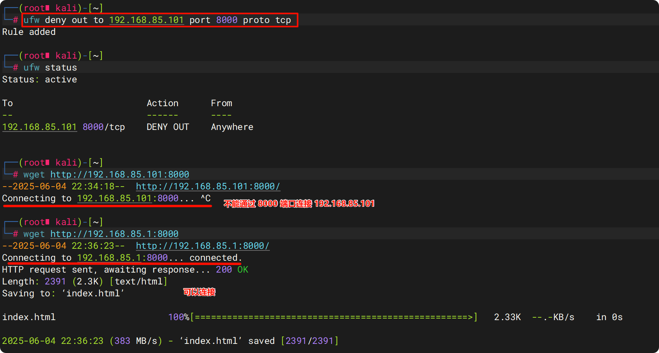Click the ^C interrupt marker
This screenshot has height=353, width=659.
click(206, 198)
